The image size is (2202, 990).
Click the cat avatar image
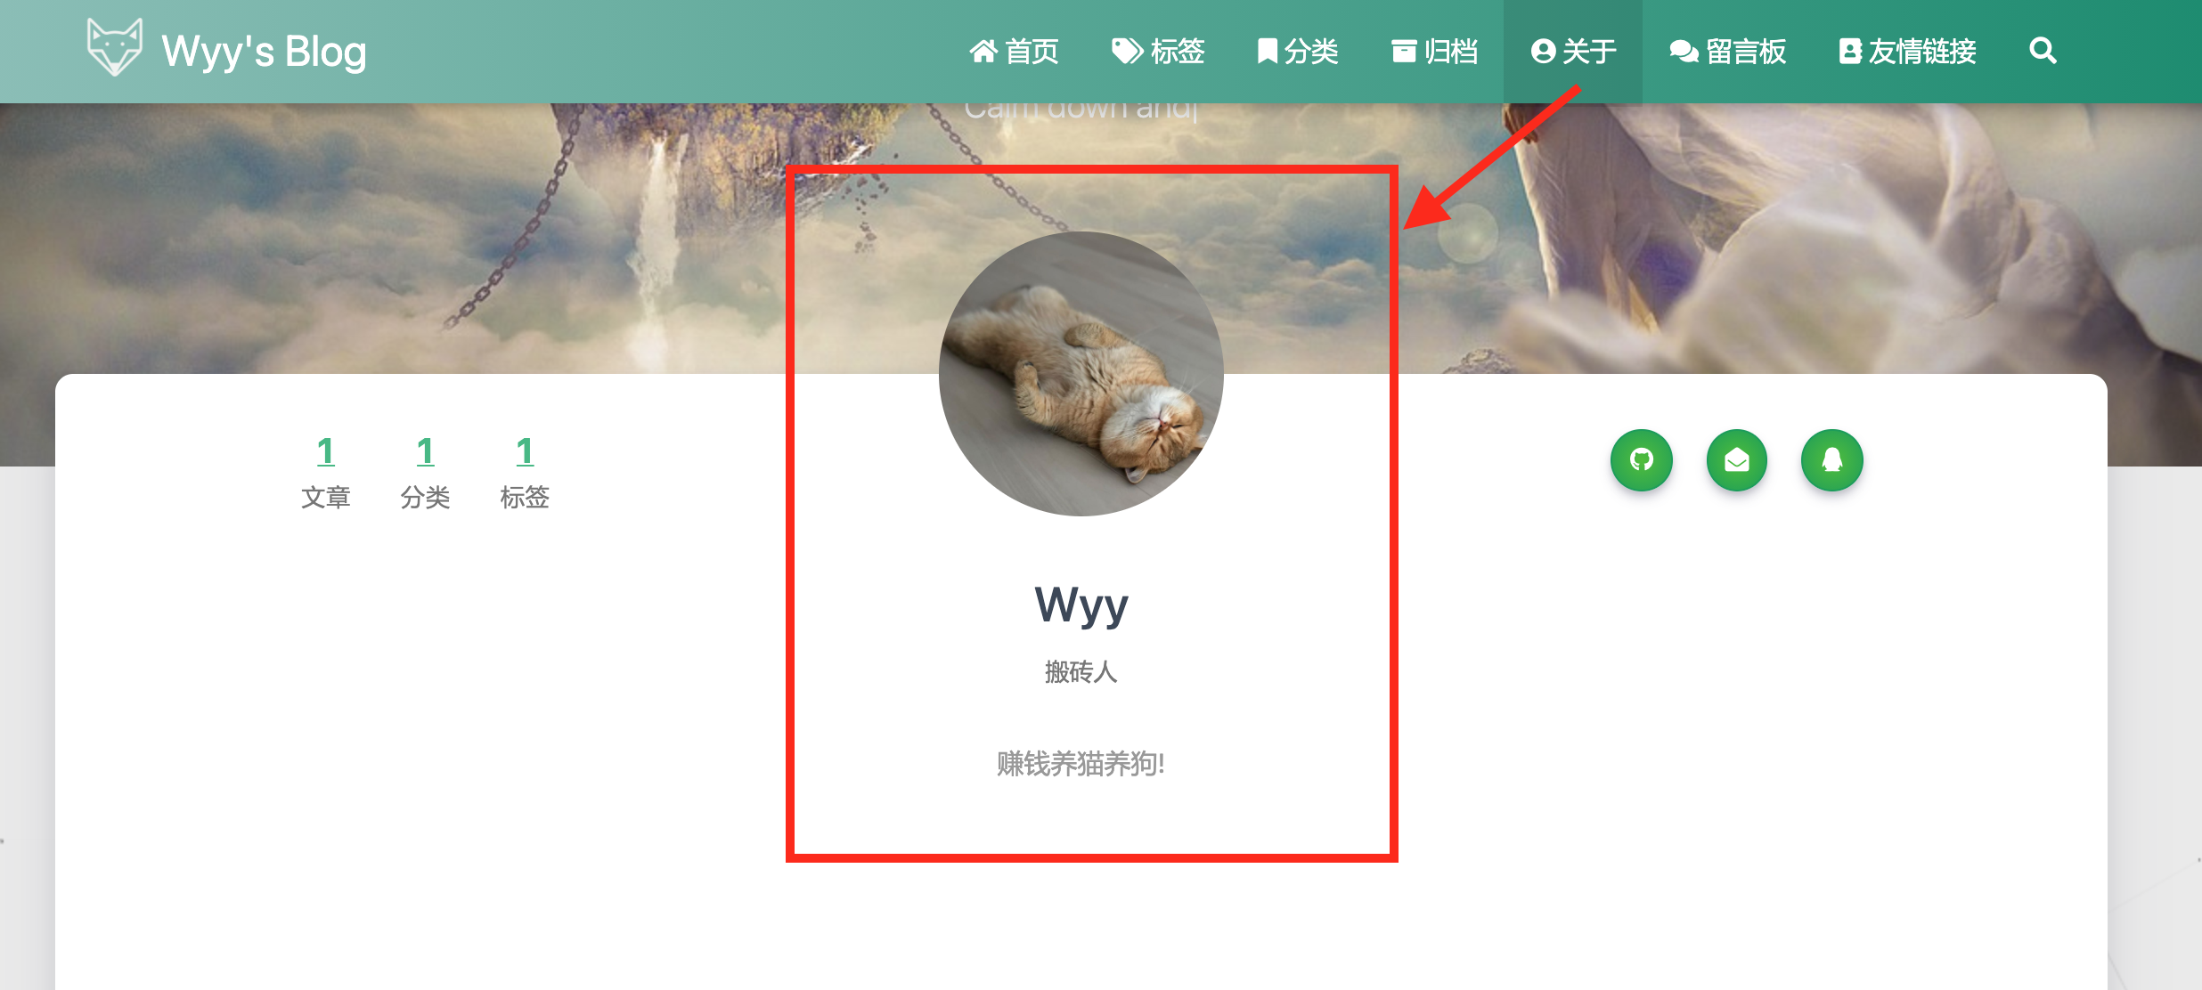(x=1081, y=374)
